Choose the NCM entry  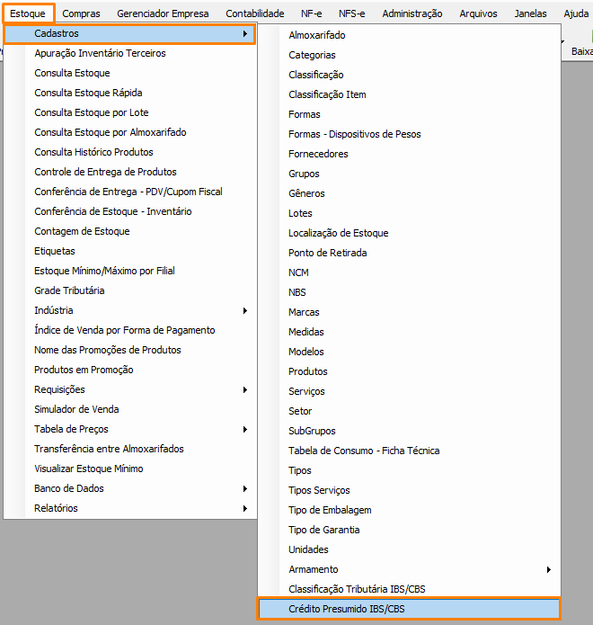pos(409,272)
